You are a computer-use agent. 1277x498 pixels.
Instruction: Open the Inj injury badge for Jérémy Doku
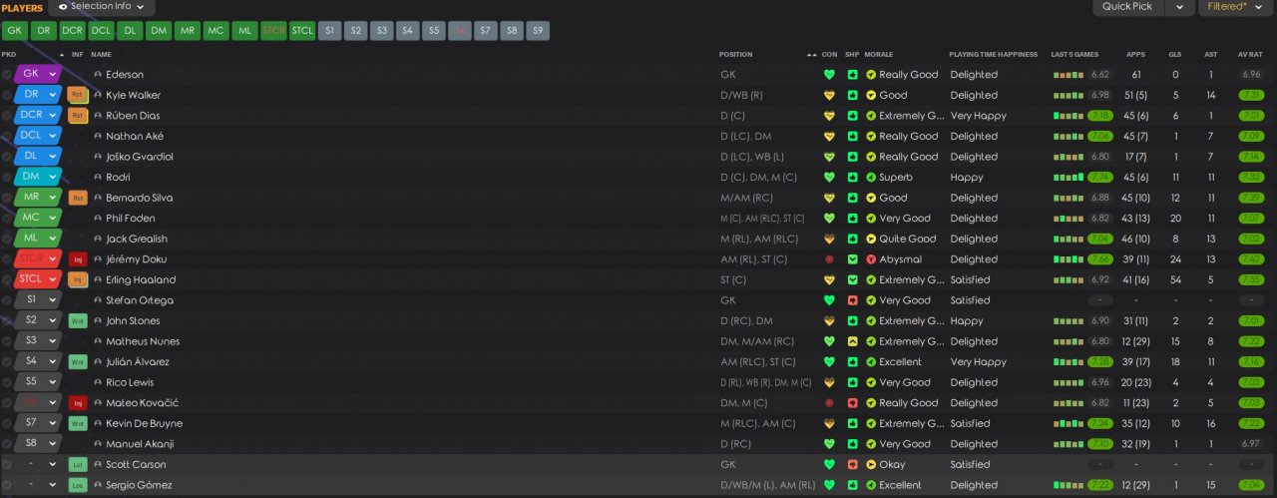(78, 259)
